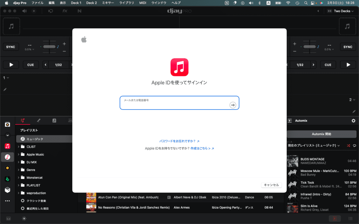Click the Automix 開始 button

pos(321,134)
